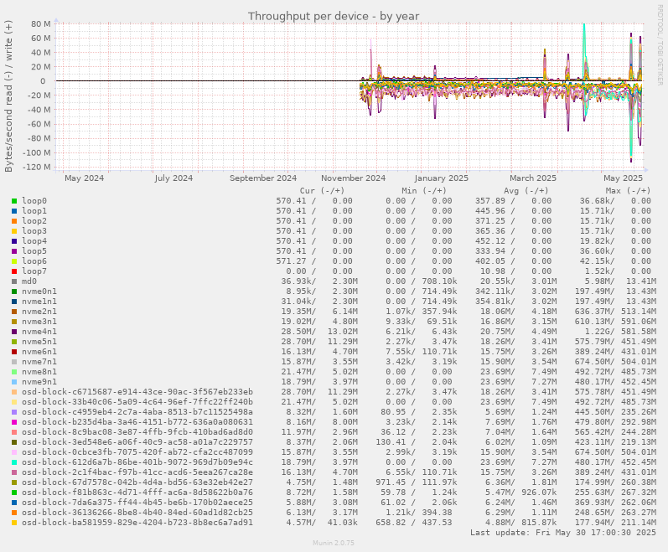668x552 pixels.
Task: Click the red loop7 legend color swatch
Action: [14, 271]
